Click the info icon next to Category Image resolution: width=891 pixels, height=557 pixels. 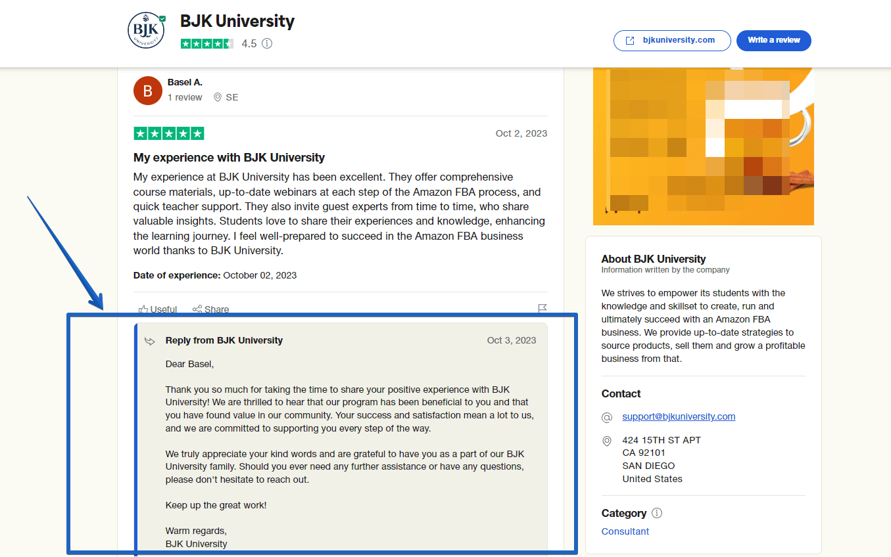click(656, 513)
